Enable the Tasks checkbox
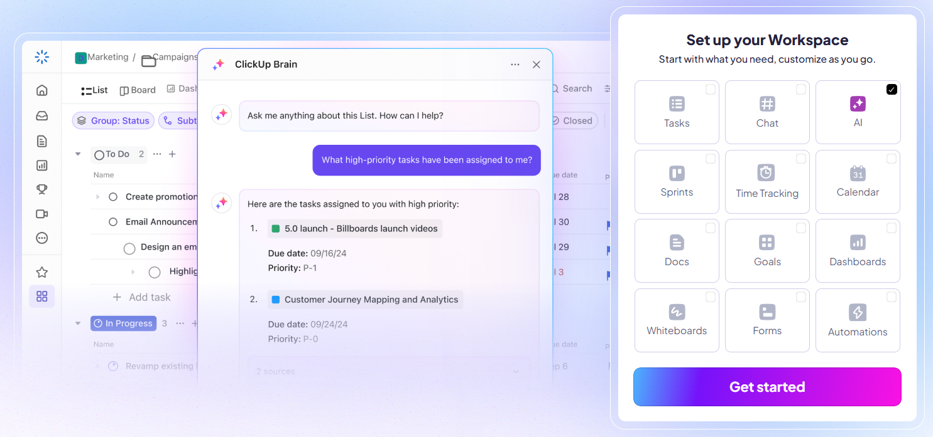The image size is (933, 437). [711, 90]
